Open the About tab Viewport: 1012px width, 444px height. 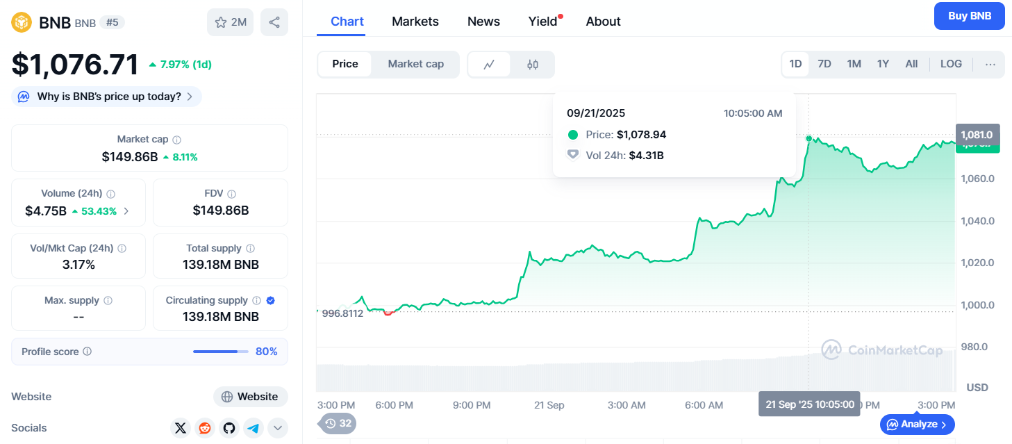[603, 22]
